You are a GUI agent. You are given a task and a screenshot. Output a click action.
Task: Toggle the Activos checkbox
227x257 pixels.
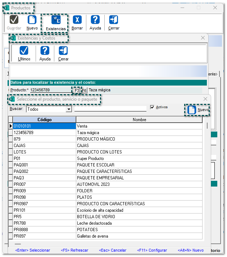tap(152, 107)
